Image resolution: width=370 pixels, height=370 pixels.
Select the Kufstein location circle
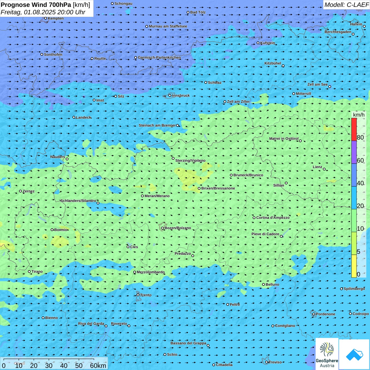258,43
